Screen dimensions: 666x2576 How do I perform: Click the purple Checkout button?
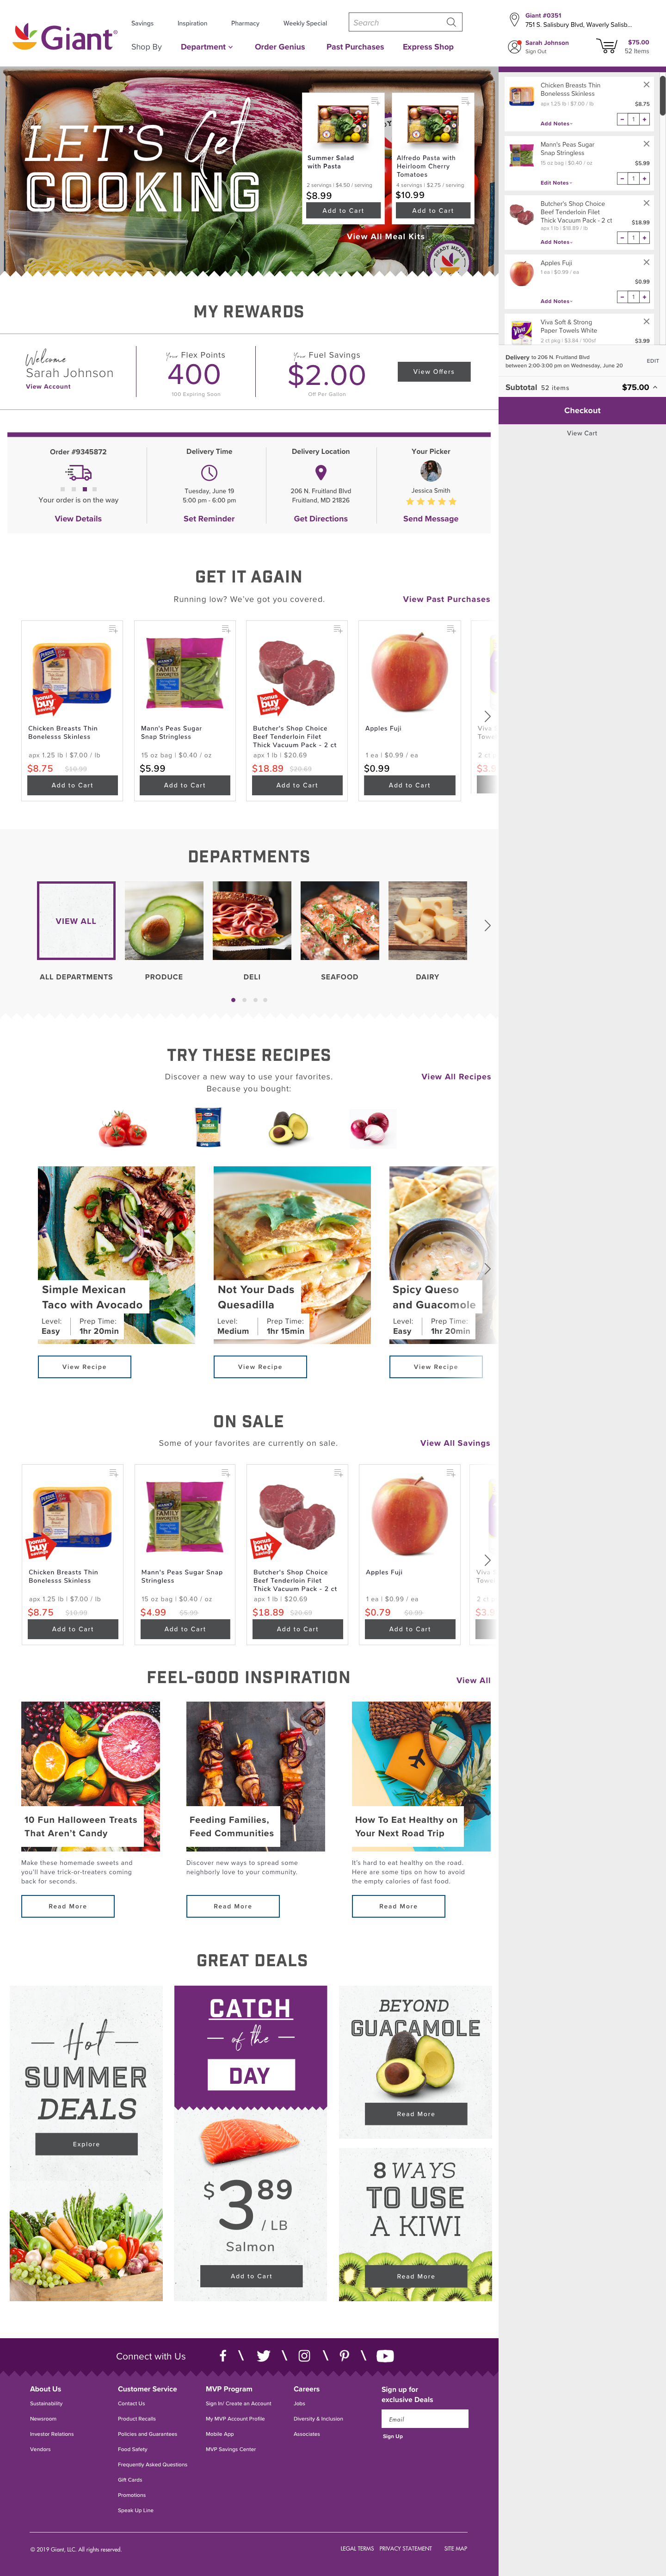click(582, 410)
